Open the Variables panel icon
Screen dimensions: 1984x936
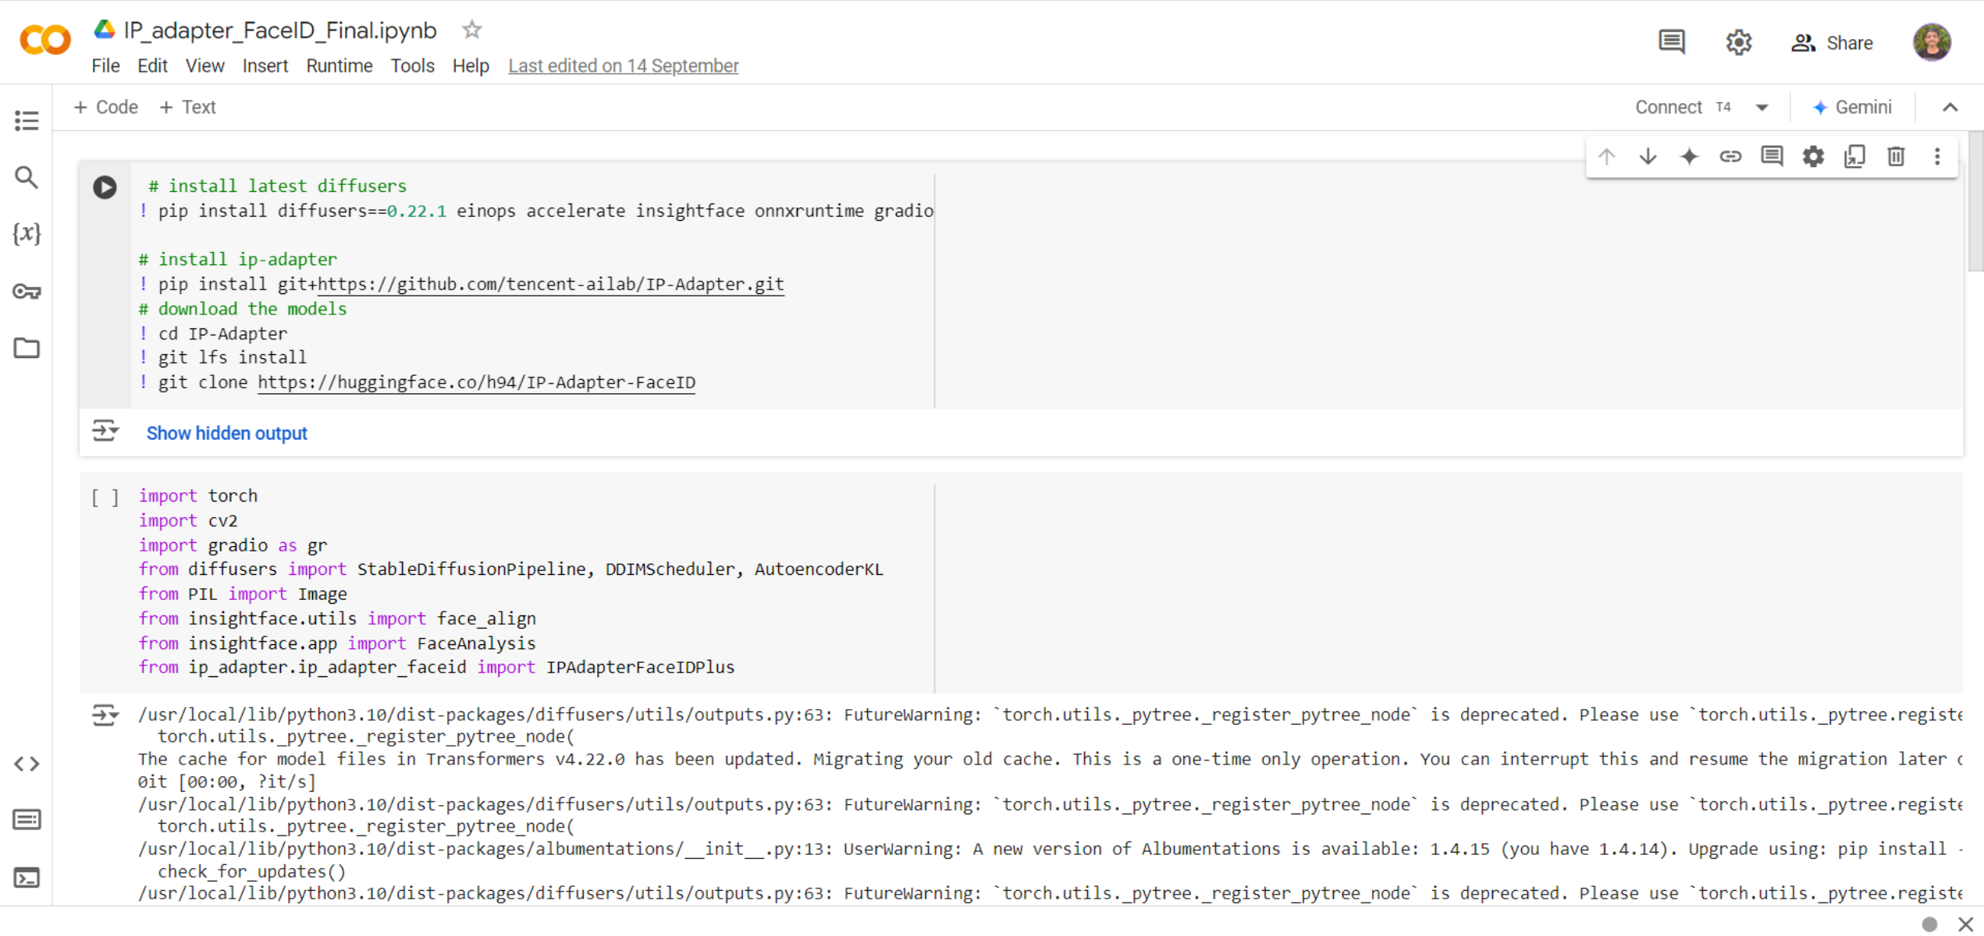tap(27, 234)
